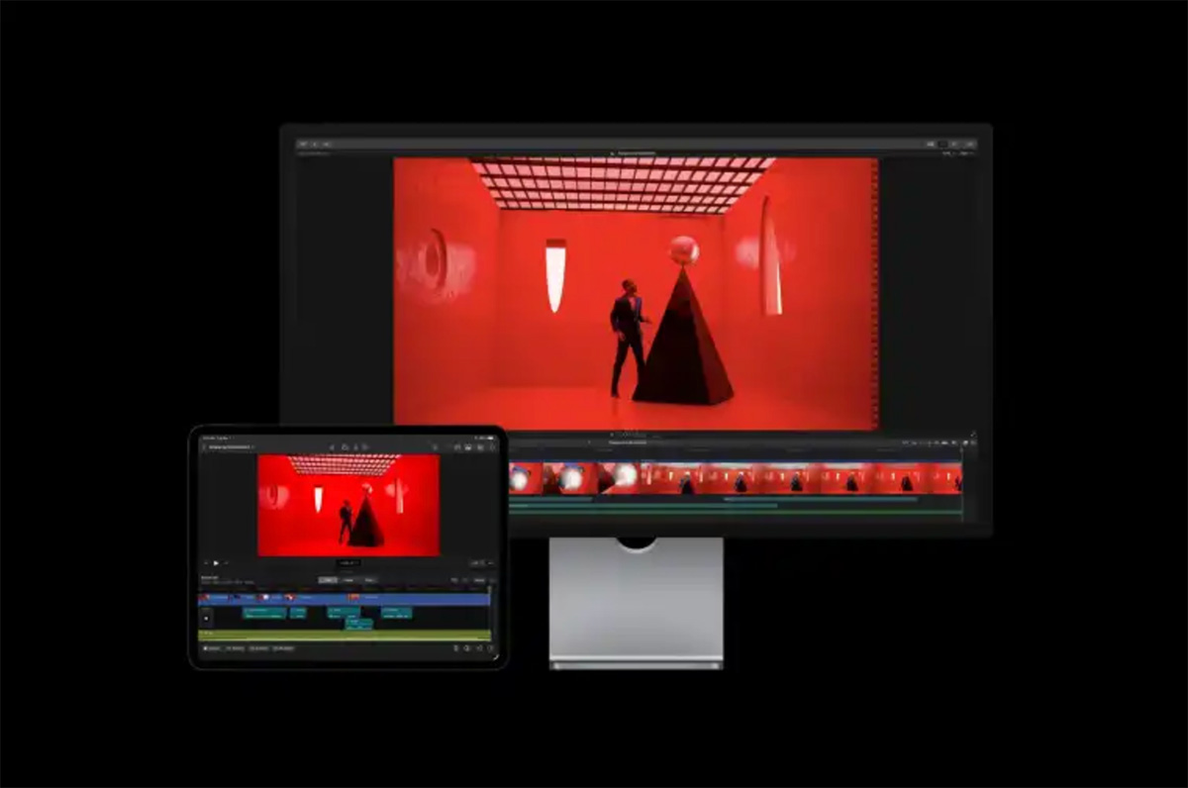Select the Browse tab in the top toolbar
Viewport: 1188px width, 788px height.
click(x=302, y=144)
